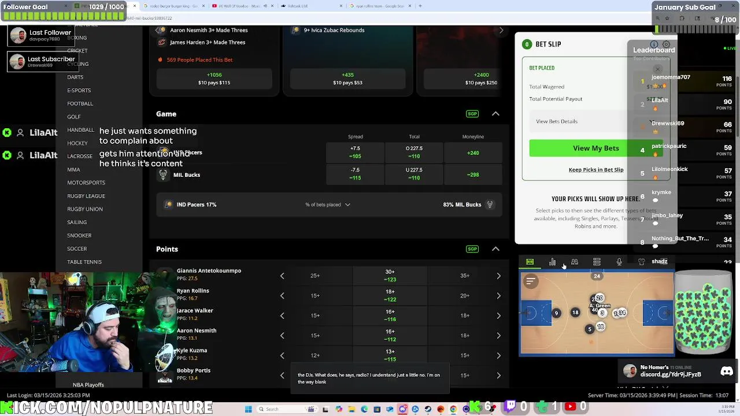Select SNOOKER in the sports sidebar
Screen dimensions: 740x416
click(x=79, y=236)
